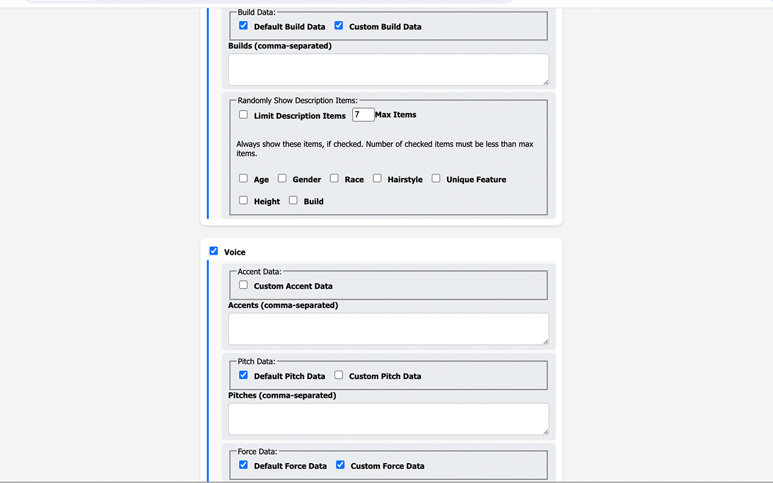Click the Pitches comma-separated text area
This screenshot has width=773, height=483.
pyautogui.click(x=388, y=419)
